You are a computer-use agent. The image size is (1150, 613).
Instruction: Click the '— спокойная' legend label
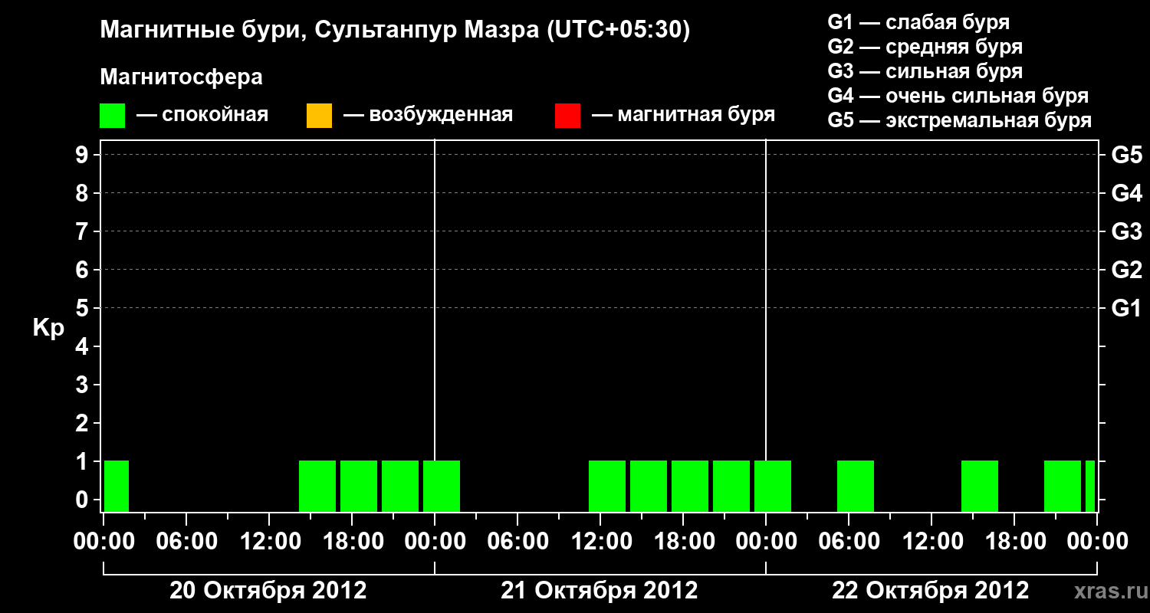202,115
